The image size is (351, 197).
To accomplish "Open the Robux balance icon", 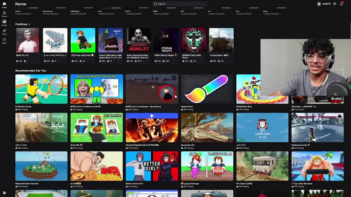I will (x=335, y=4).
